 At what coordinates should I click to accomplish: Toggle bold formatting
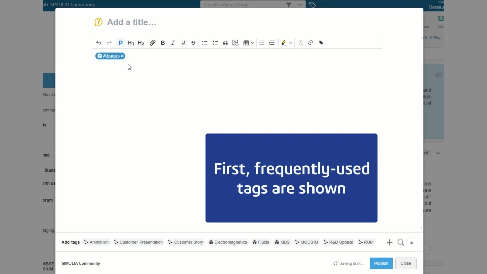tap(163, 43)
